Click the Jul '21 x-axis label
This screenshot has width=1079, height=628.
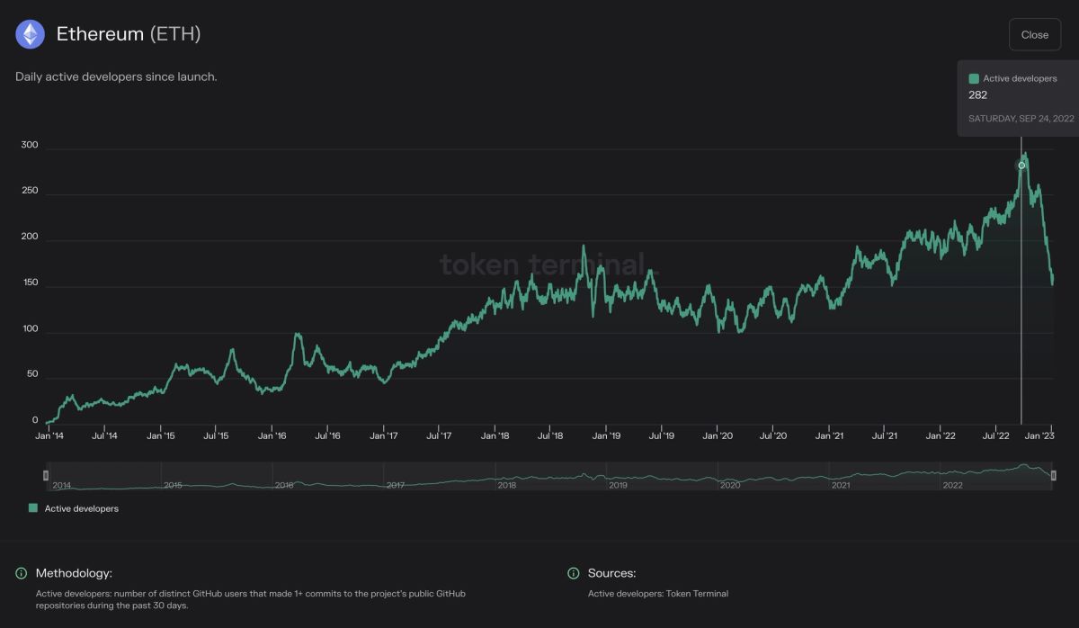[x=885, y=436]
